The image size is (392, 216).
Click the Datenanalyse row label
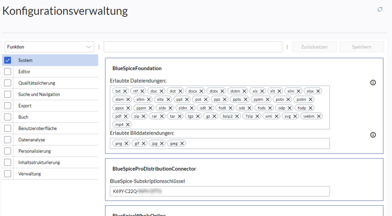coord(31,140)
